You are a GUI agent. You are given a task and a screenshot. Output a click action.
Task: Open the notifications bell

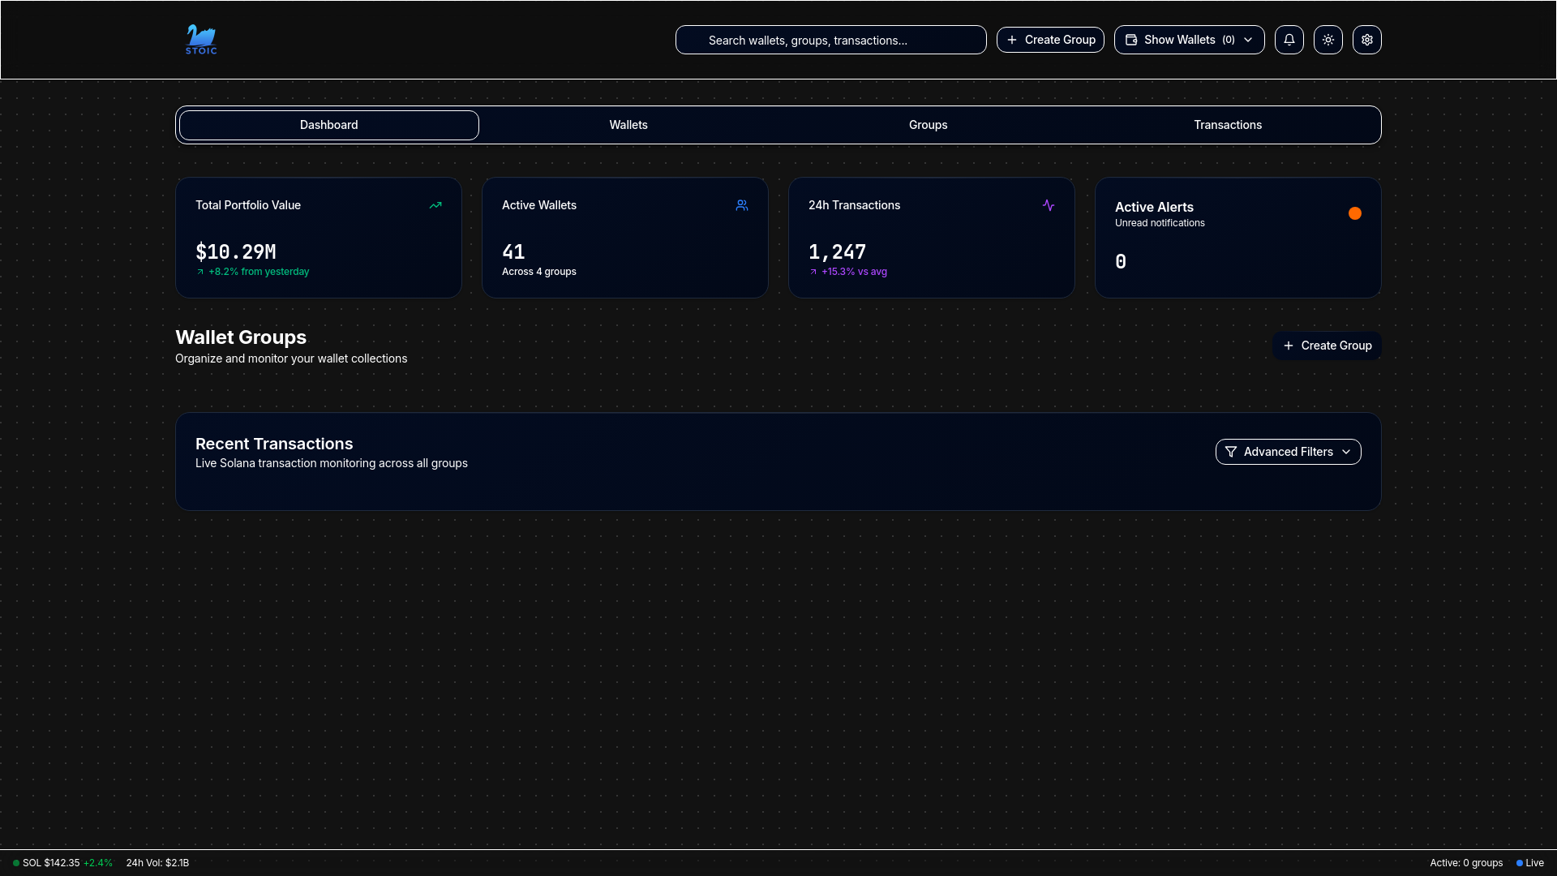click(1289, 40)
